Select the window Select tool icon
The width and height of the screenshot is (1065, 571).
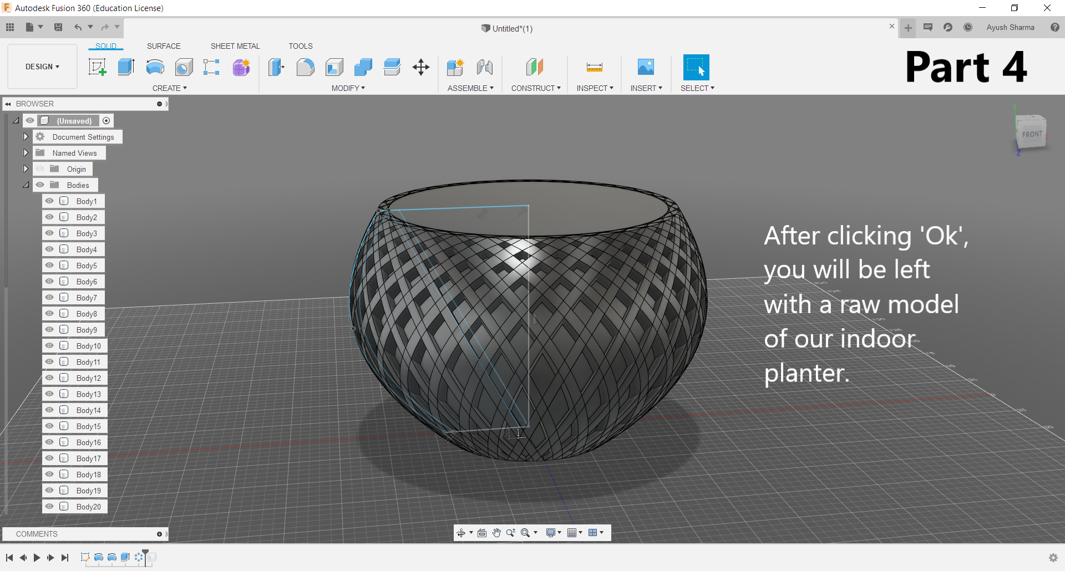click(696, 67)
